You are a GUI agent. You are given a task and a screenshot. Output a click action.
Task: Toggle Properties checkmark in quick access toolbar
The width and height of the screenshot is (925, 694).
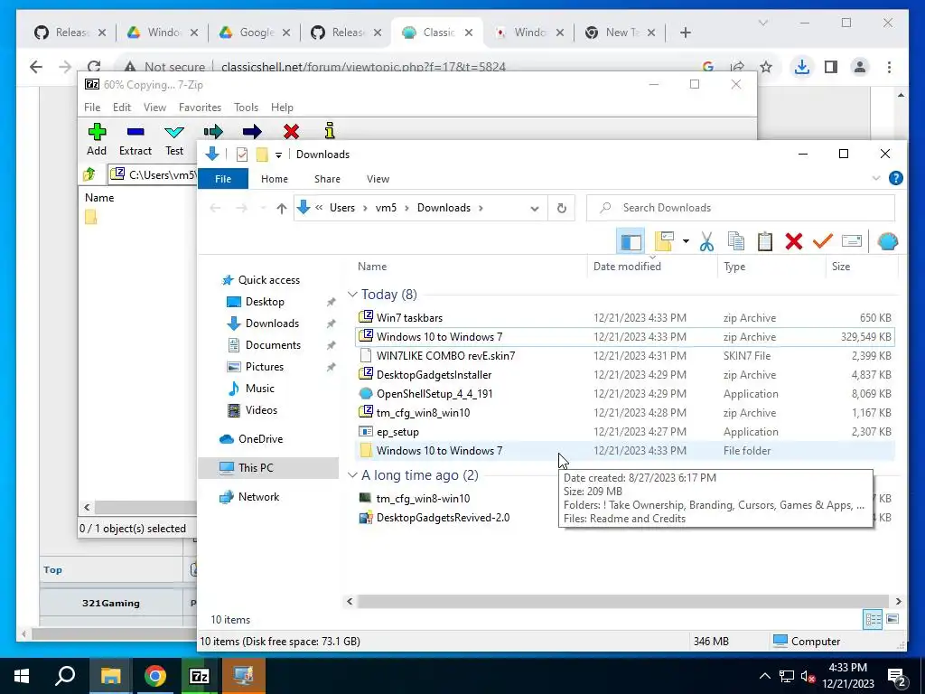pos(242,155)
